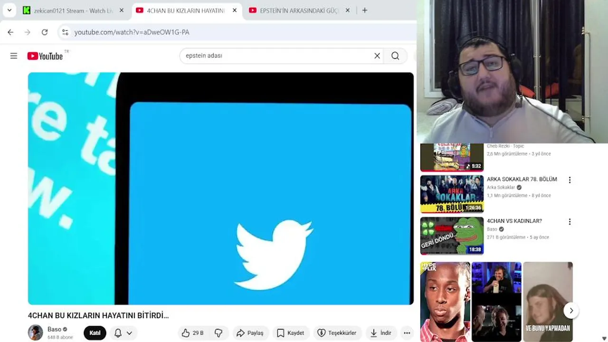Open the middle Shorts thumbnail with laughing man

pos(496,301)
